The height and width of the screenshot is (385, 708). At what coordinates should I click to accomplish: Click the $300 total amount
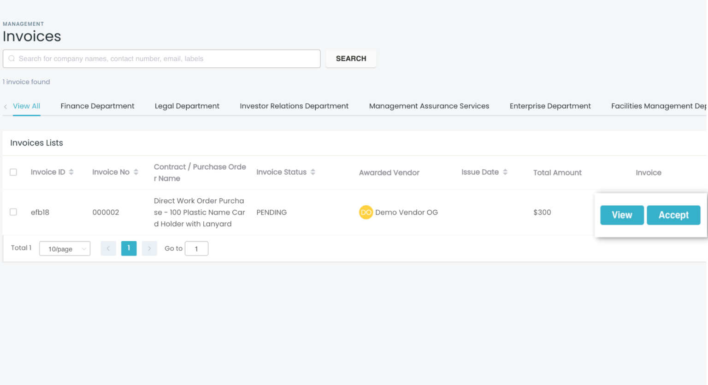click(542, 212)
